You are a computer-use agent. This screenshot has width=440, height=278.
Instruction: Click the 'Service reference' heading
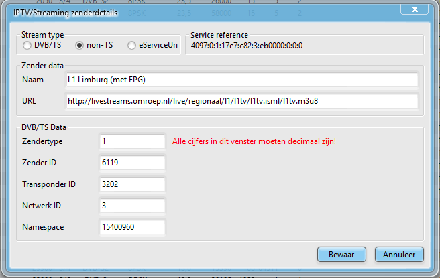219,35
